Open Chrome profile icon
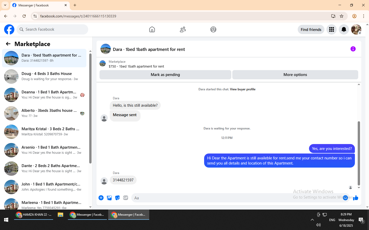Image resolution: width=369 pixels, height=230 pixels. [354, 16]
